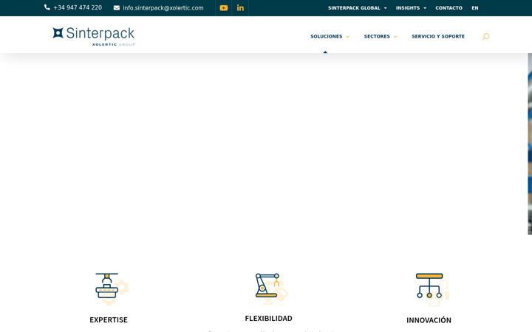Click the EXPERTISE heading

click(109, 319)
